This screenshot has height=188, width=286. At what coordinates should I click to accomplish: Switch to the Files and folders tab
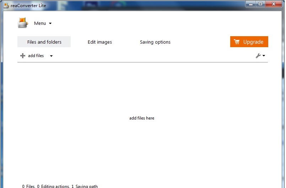pyautogui.click(x=44, y=42)
